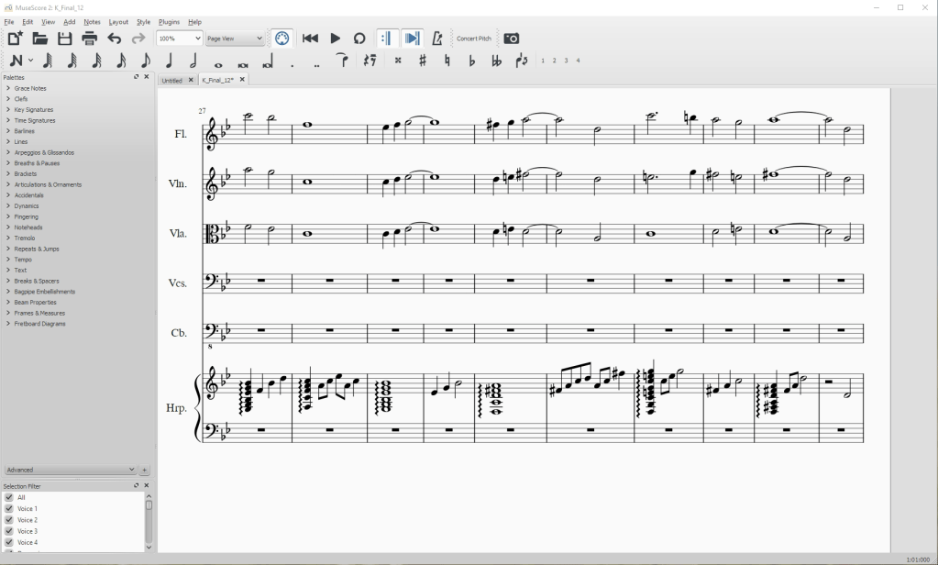Viewport: 938px width, 565px height.
Task: Click the camera image capture icon
Action: (512, 39)
